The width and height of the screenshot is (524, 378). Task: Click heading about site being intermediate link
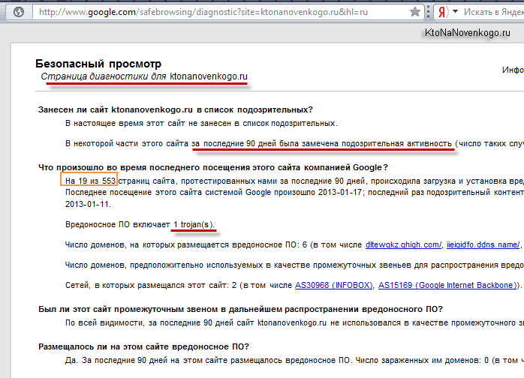coord(240,309)
